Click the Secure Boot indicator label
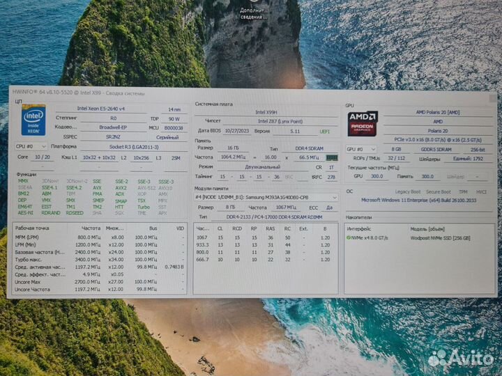502x376 pixels. pos(438,192)
